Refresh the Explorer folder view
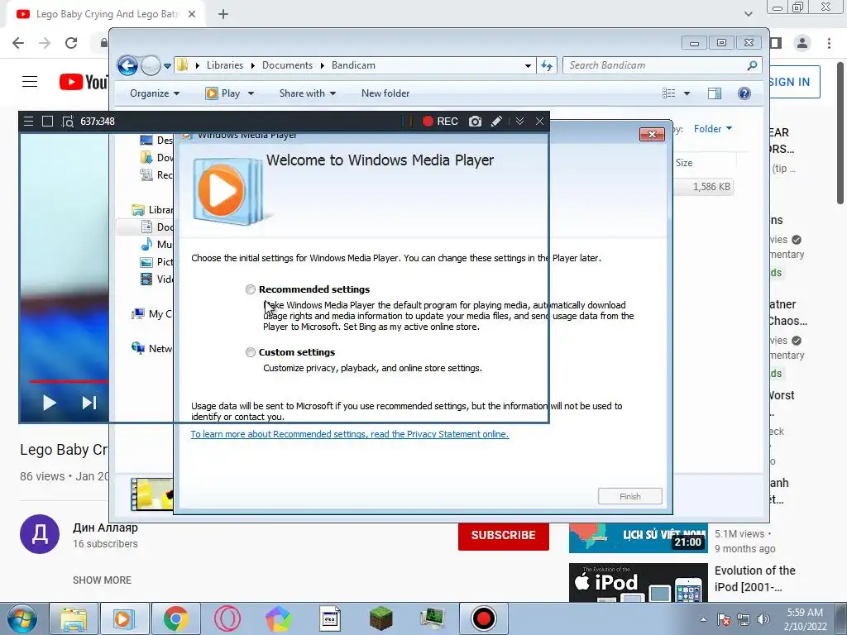 547,66
